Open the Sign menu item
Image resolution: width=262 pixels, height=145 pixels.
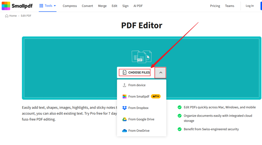[x=125, y=6]
